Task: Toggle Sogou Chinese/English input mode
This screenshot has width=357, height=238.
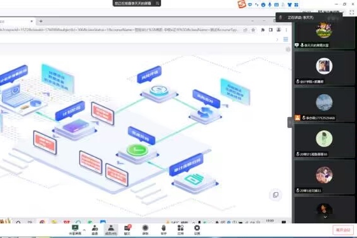Action: coord(250,4)
